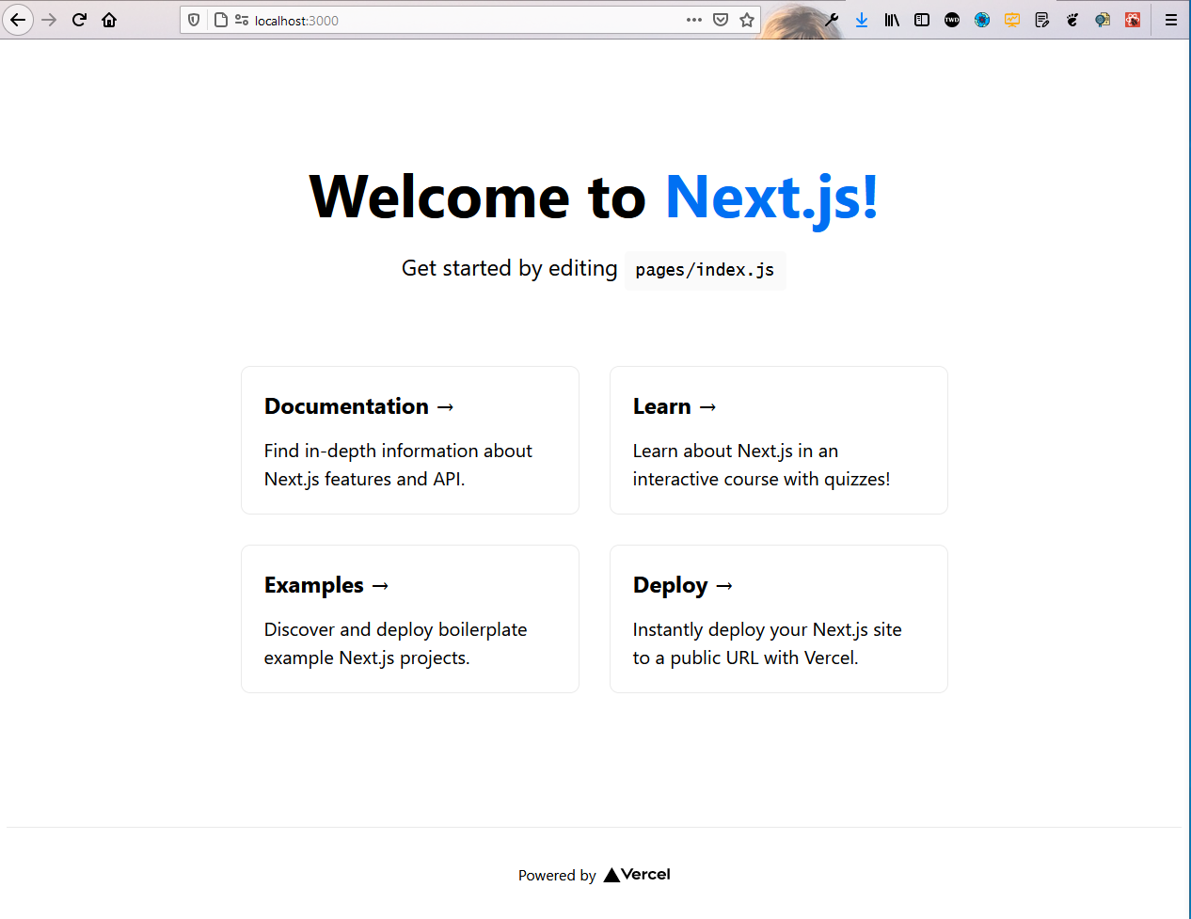1191x919 pixels.
Task: Click the 'Welcome to' heading text
Action: (x=477, y=198)
